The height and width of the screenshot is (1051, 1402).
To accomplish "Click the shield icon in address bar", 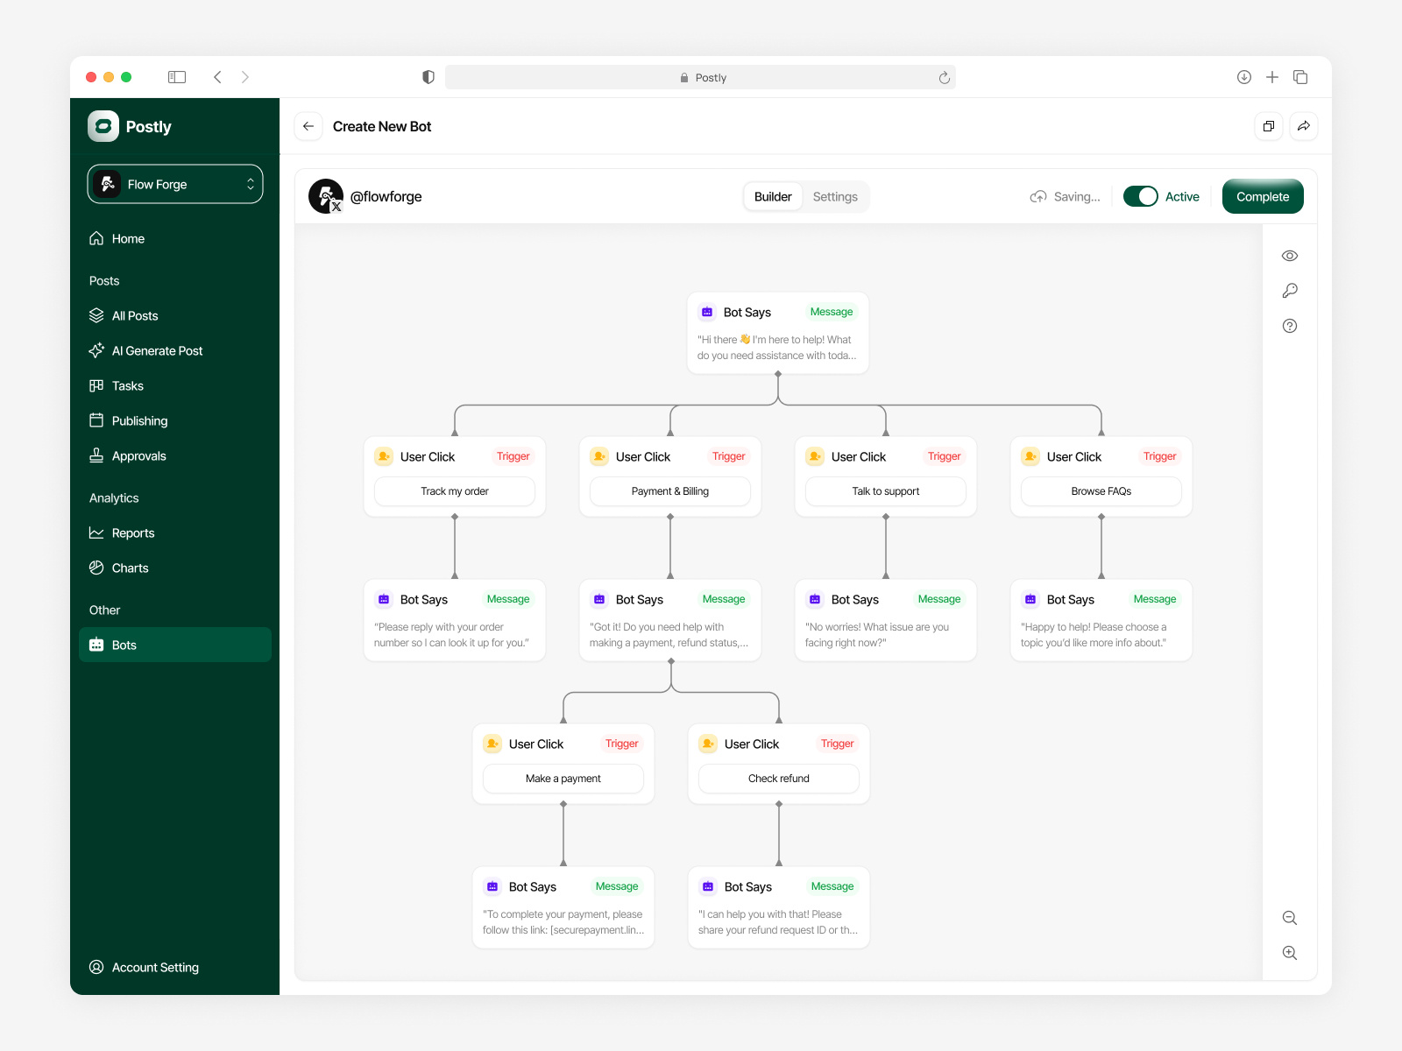I will click(428, 77).
